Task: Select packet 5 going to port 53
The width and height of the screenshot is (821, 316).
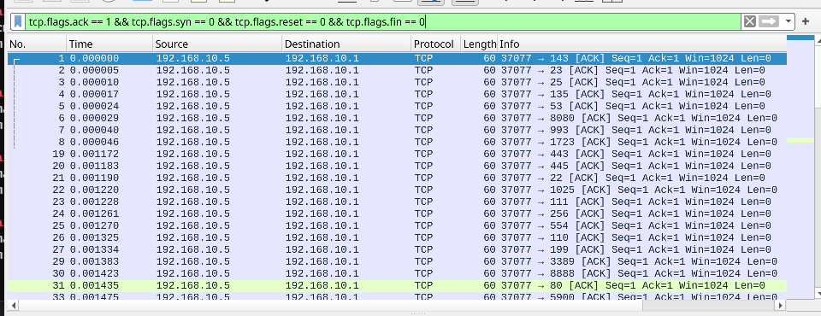Action: coord(397,106)
